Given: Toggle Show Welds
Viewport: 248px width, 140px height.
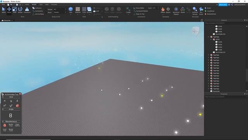Looking at the screenshot, I should click(139, 8).
